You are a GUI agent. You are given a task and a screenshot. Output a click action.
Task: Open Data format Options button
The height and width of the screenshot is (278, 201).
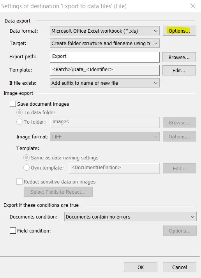[x=180, y=31]
